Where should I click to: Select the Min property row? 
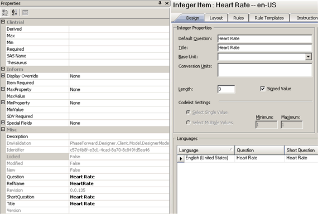87,42
